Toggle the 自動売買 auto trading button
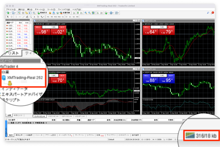 point(65,13)
